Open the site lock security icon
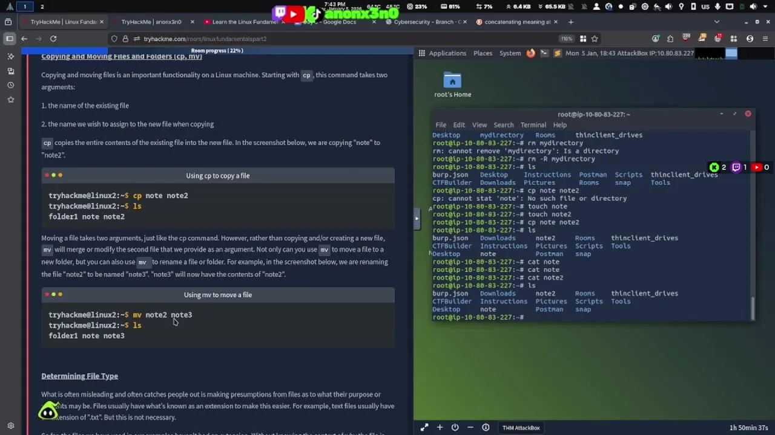775x435 pixels. pyautogui.click(x=125, y=39)
